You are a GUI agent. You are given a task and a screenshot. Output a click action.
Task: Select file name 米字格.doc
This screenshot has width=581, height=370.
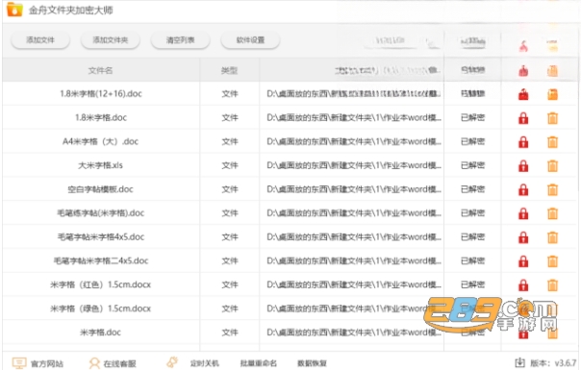tap(100, 333)
